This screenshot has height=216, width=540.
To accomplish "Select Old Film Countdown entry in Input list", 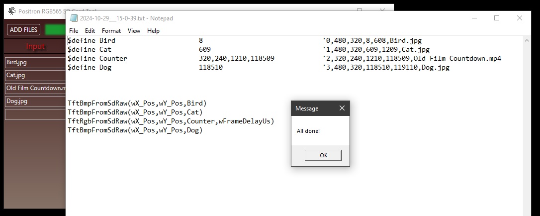I will (x=35, y=89).
